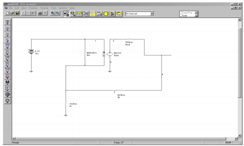Viewport: 244px width, 146px height.
Task: Open the Simulate menu
Action: (33, 8)
